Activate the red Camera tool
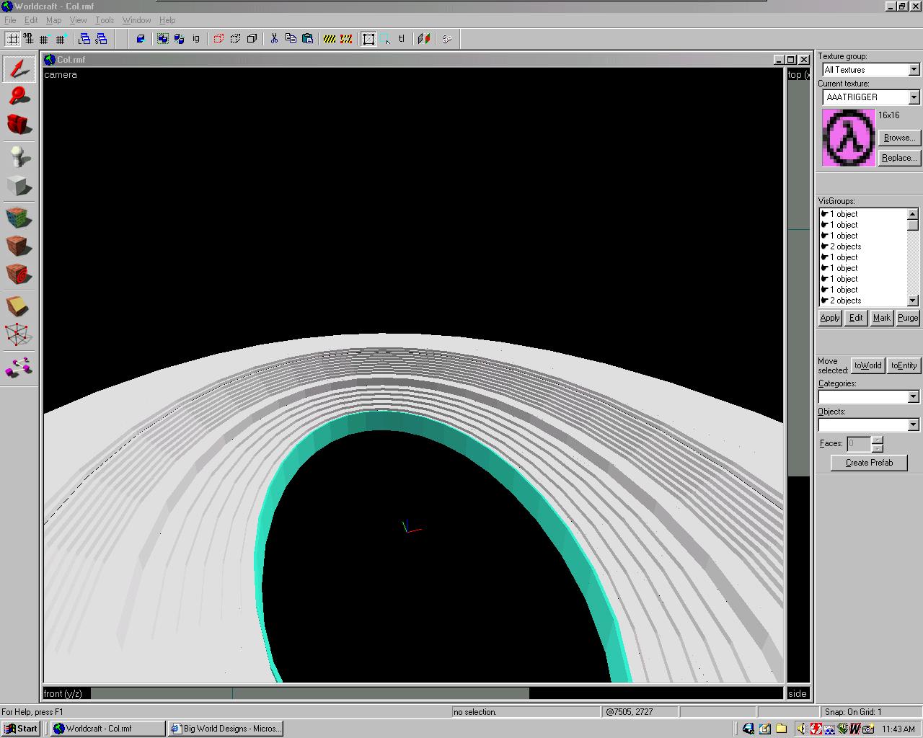This screenshot has height=738, width=923. pyautogui.click(x=19, y=125)
